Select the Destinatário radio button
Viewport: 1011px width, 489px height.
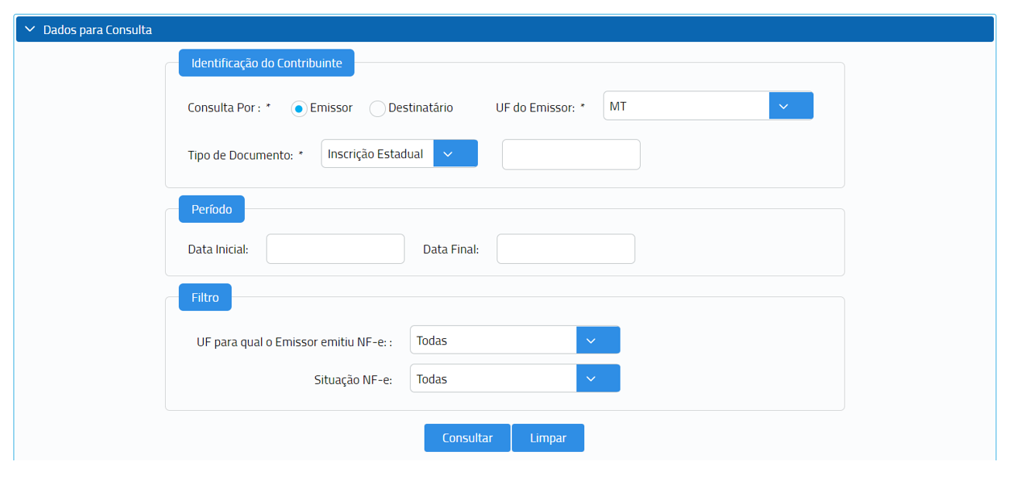[377, 108]
